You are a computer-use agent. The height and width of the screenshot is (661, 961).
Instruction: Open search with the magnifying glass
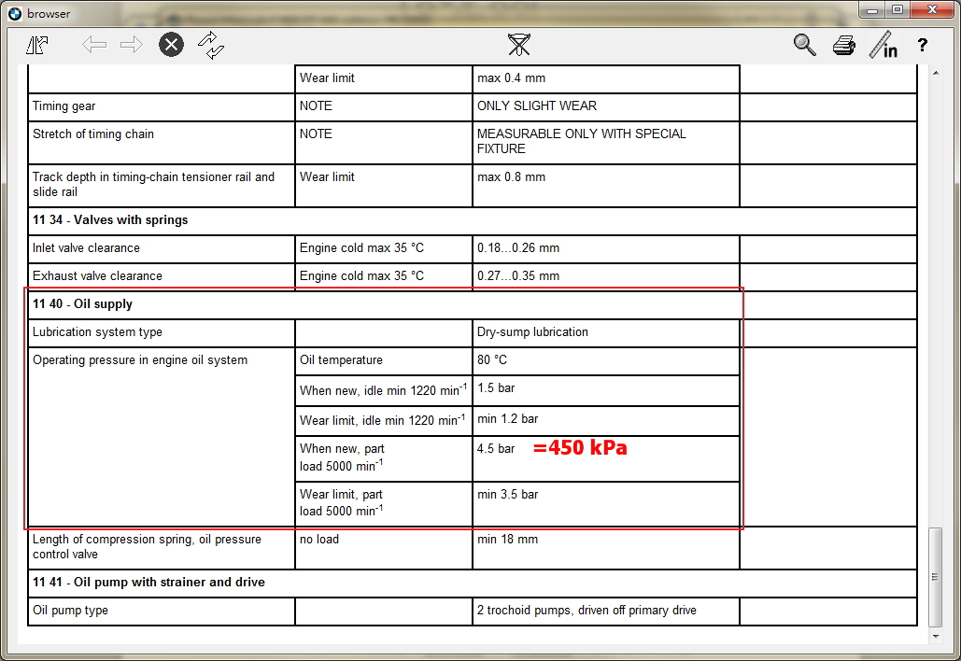coord(804,45)
